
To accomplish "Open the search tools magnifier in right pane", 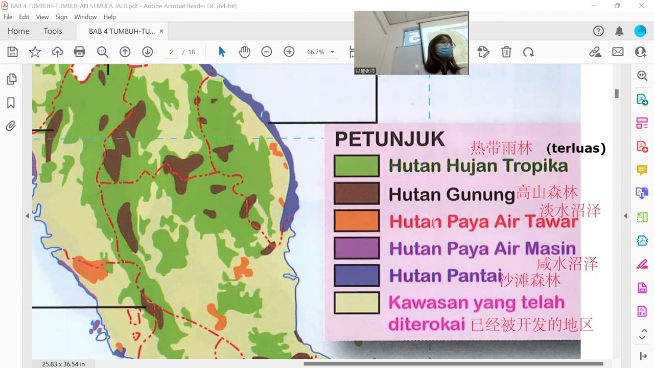I will click(642, 76).
